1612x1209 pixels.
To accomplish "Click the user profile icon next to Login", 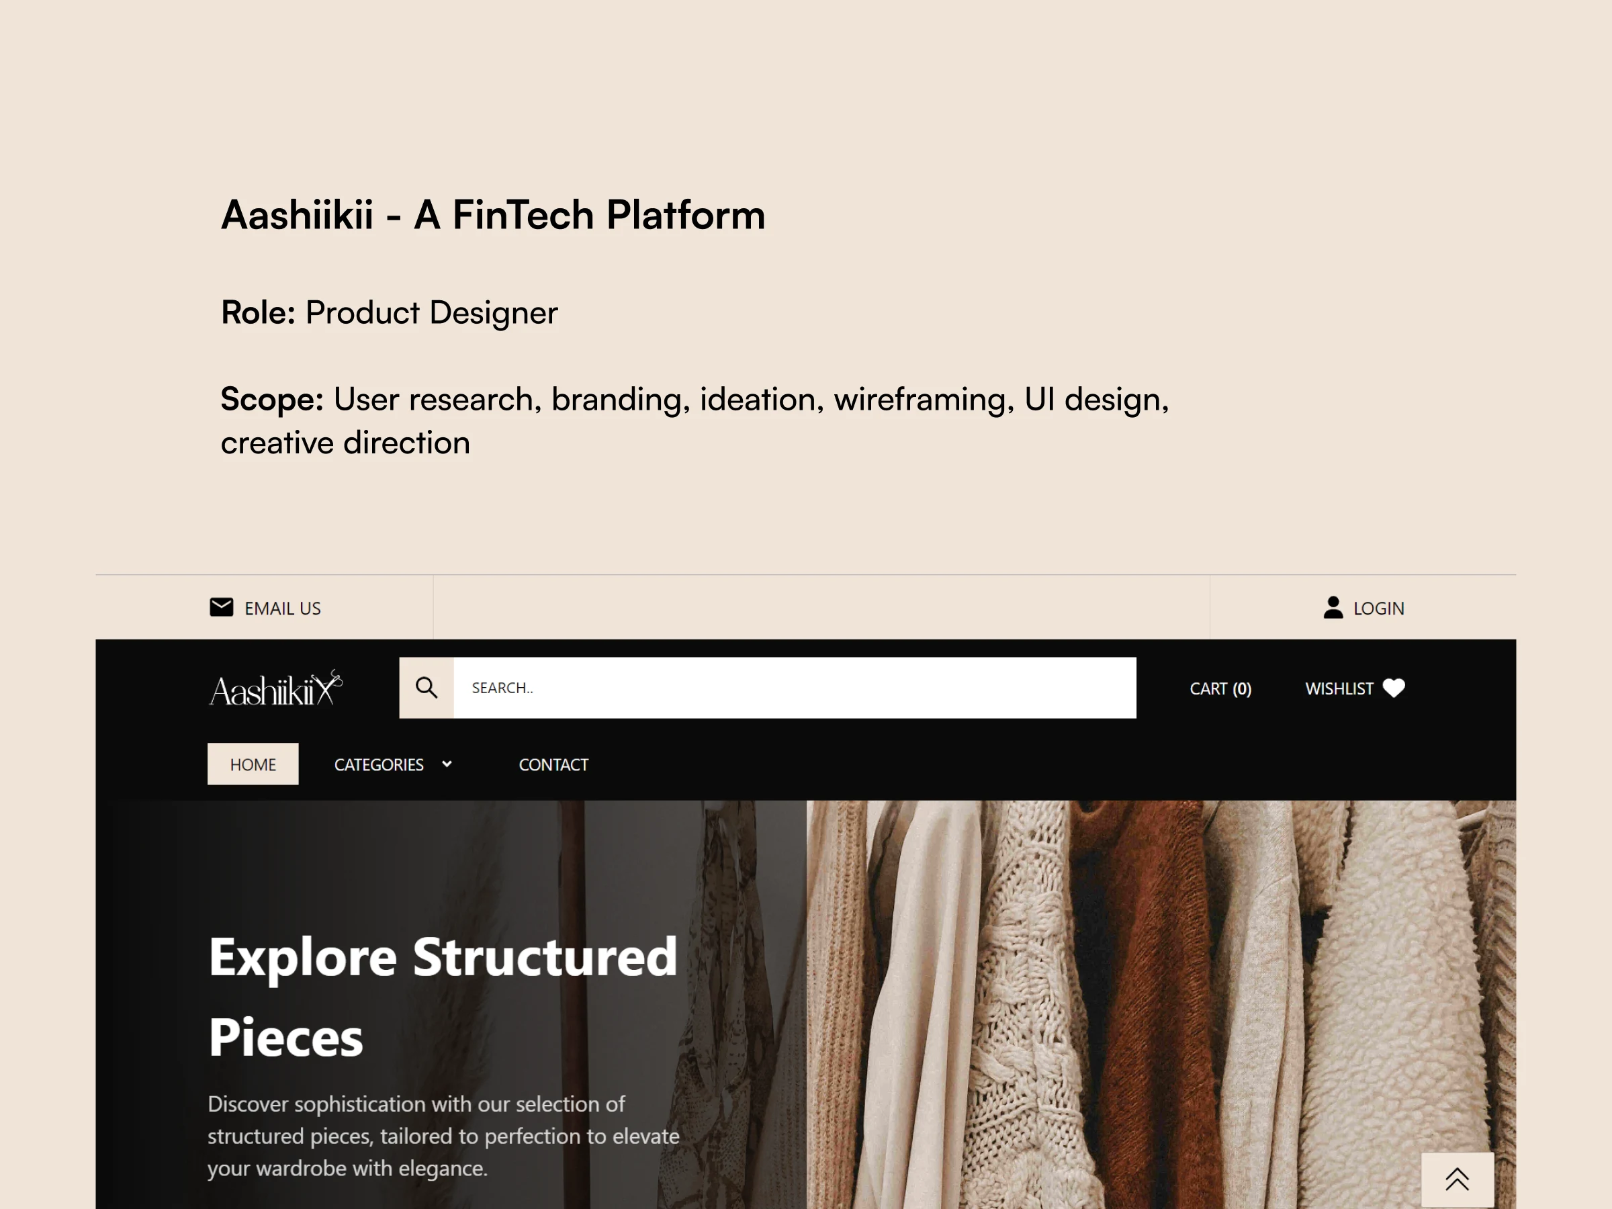I will 1333,607.
